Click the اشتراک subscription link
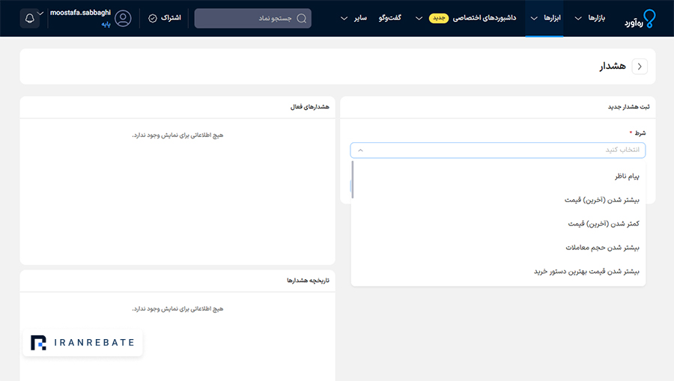This screenshot has width=674, height=381. click(171, 18)
